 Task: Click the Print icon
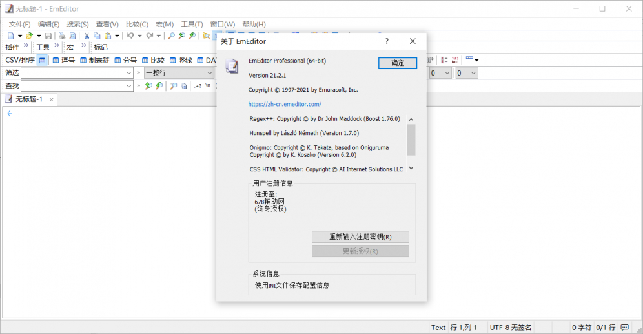(x=62, y=36)
